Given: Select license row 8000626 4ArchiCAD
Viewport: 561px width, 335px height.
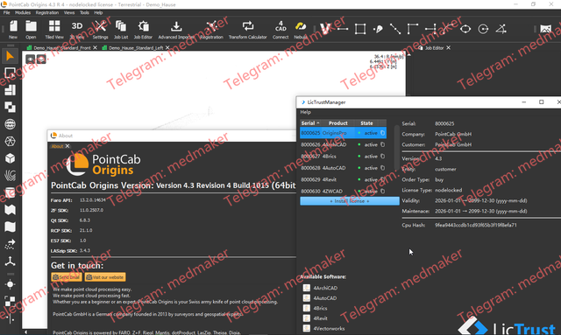Looking at the screenshot, I should click(343, 144).
